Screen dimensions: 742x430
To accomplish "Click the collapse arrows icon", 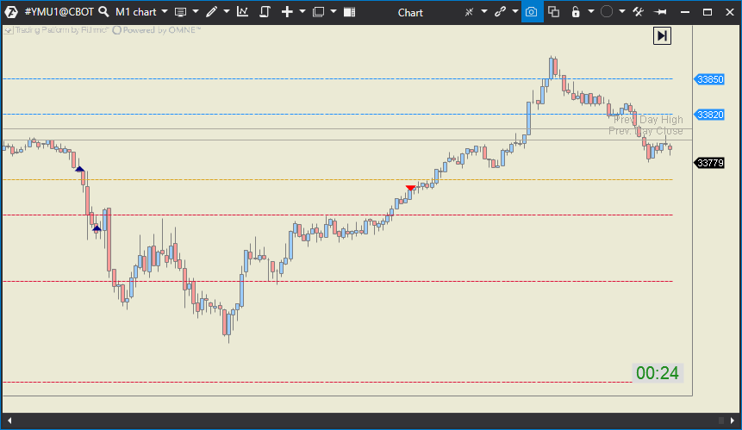I will [469, 12].
